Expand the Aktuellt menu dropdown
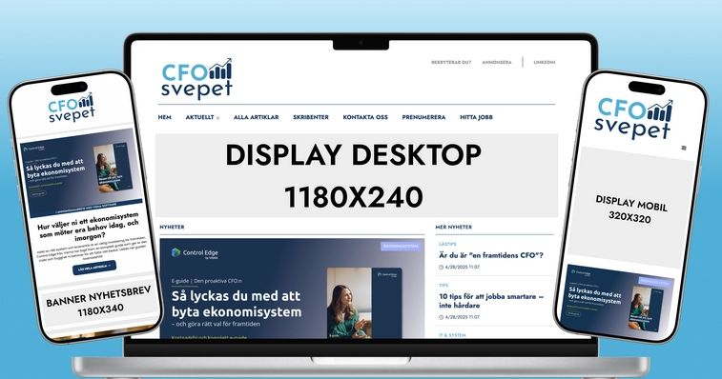The height and width of the screenshot is (379, 722). [x=217, y=118]
